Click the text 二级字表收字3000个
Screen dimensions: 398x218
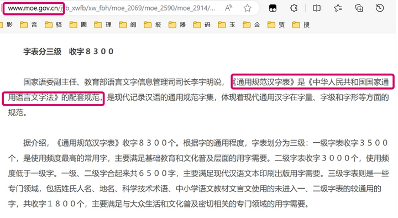[x=316, y=158]
